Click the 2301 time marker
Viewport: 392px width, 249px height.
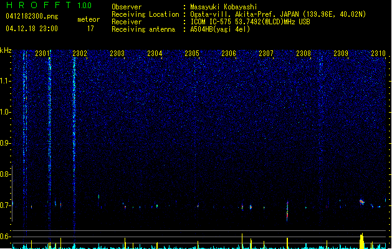tap(42, 54)
